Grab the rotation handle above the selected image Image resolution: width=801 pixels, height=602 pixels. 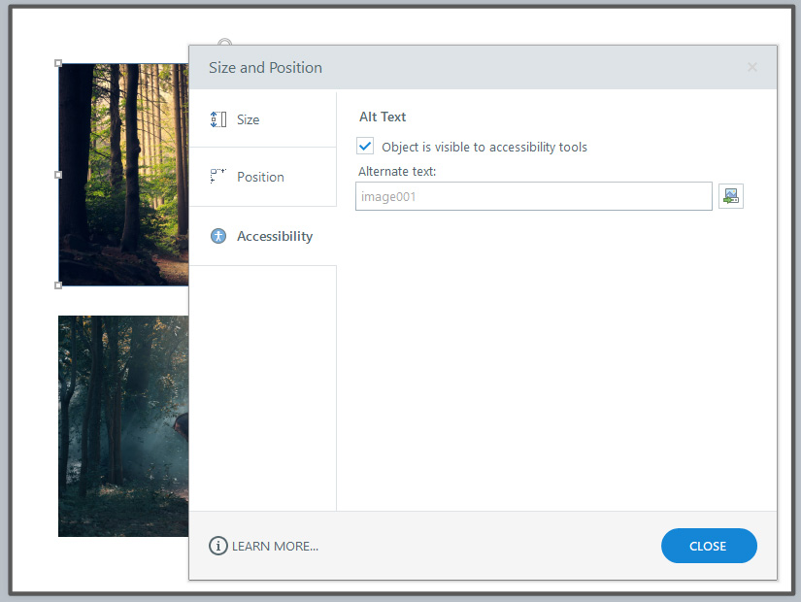click(x=225, y=44)
